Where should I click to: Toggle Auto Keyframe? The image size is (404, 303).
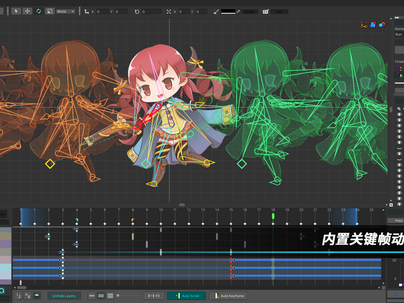coord(228,296)
